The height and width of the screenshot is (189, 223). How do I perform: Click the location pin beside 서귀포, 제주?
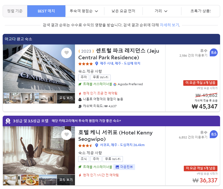coord(96,145)
